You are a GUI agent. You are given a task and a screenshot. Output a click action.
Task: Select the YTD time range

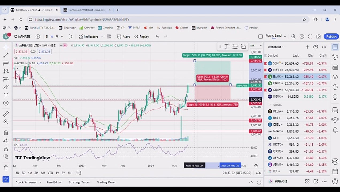point(50,173)
